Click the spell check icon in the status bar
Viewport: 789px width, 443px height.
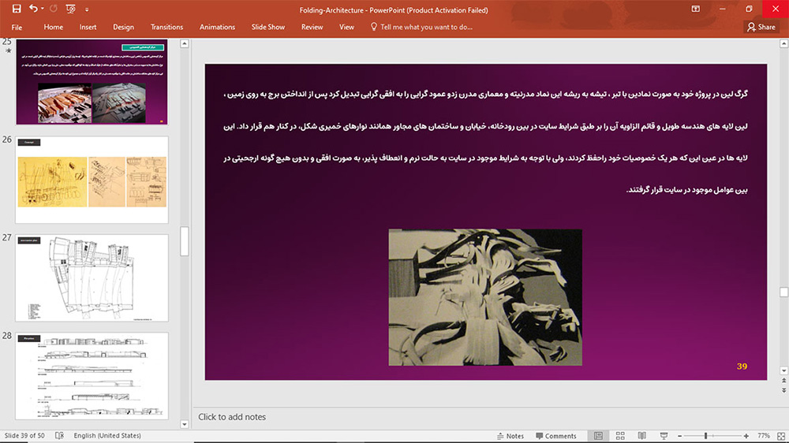click(59, 435)
